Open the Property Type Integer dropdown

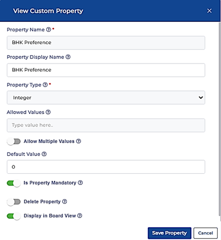[x=106, y=98]
